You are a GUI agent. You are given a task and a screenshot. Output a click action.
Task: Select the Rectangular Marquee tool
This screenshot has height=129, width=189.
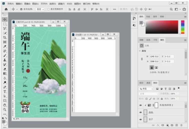(5, 24)
